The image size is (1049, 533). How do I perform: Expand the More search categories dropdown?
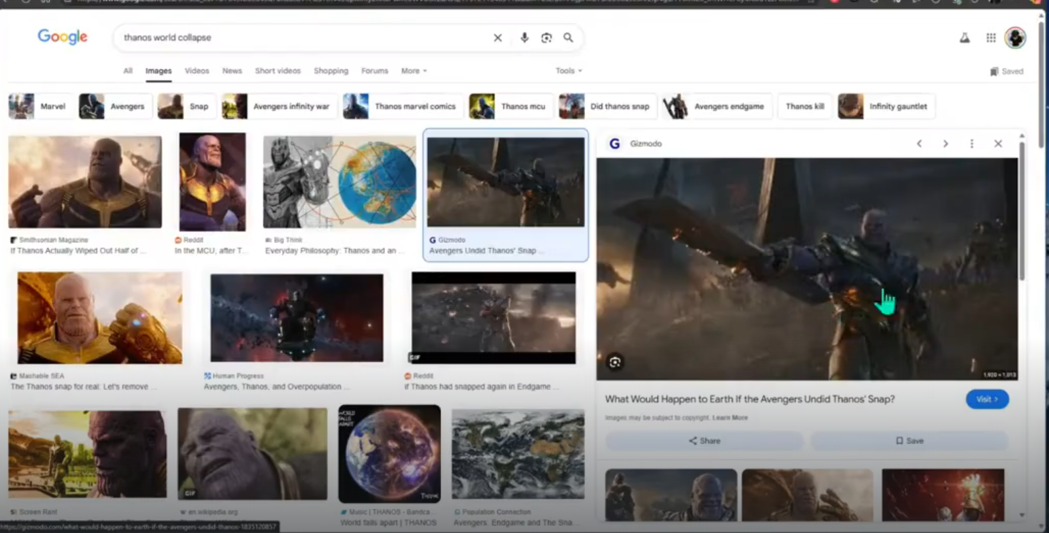tap(414, 71)
